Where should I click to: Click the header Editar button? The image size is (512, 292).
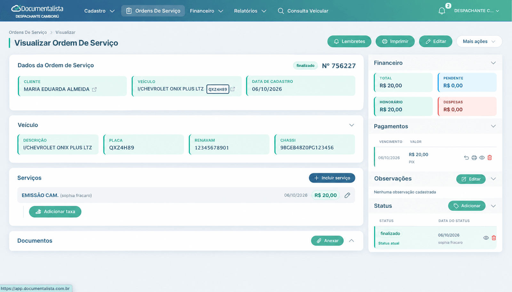[436, 41]
